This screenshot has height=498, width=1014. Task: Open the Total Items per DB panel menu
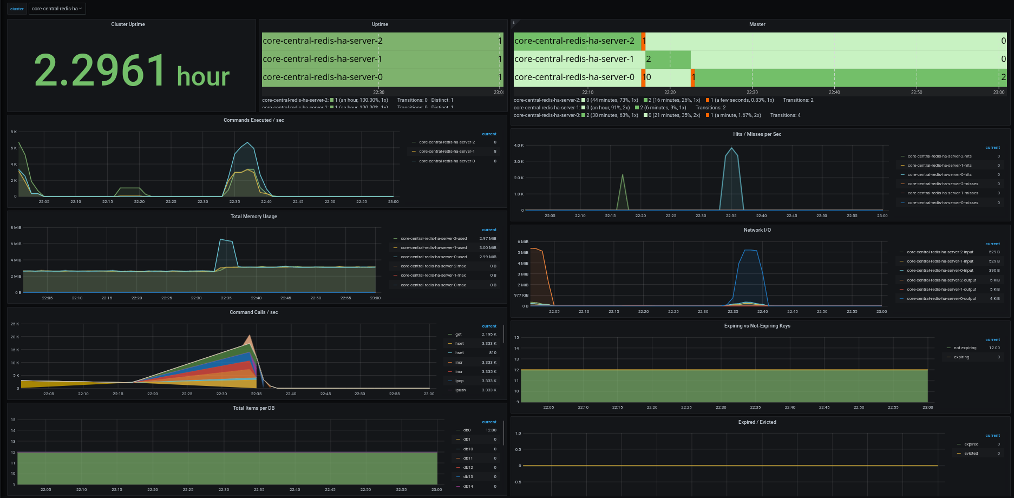(253, 408)
